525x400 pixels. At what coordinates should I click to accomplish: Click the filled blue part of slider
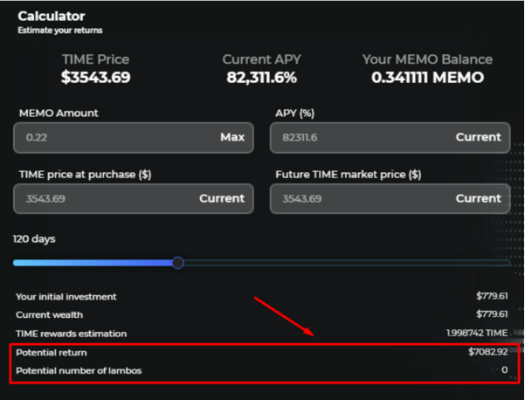pos(93,263)
